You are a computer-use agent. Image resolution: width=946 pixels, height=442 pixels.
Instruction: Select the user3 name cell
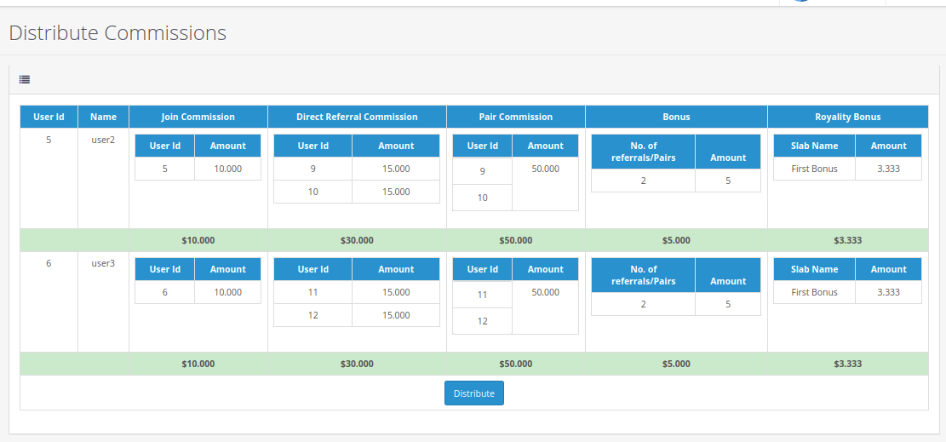pos(103,263)
